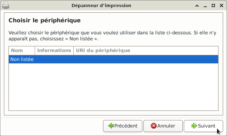Sort by the Nom column header
Image resolution: width=227 pixels, height=136 pixels.
[22, 51]
